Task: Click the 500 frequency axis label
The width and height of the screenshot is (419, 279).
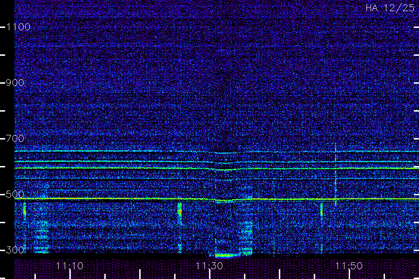Action: [15, 194]
